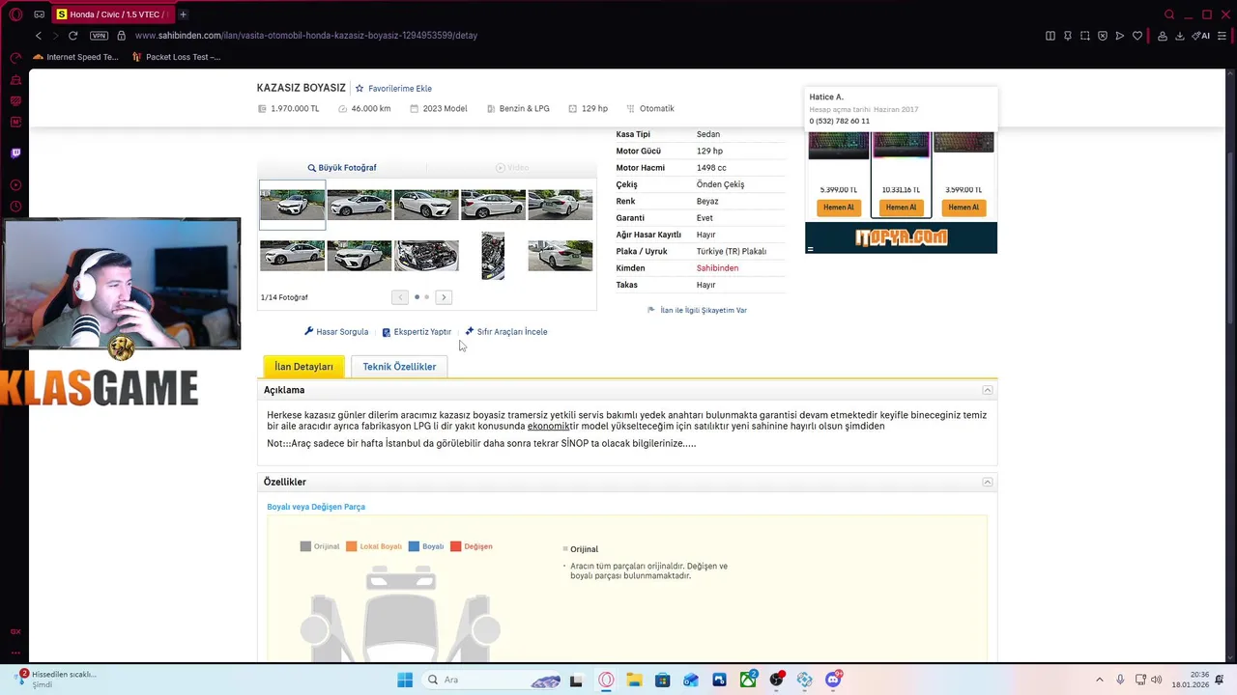Click seller name Hatice A.
1237x695 pixels.
(826, 97)
